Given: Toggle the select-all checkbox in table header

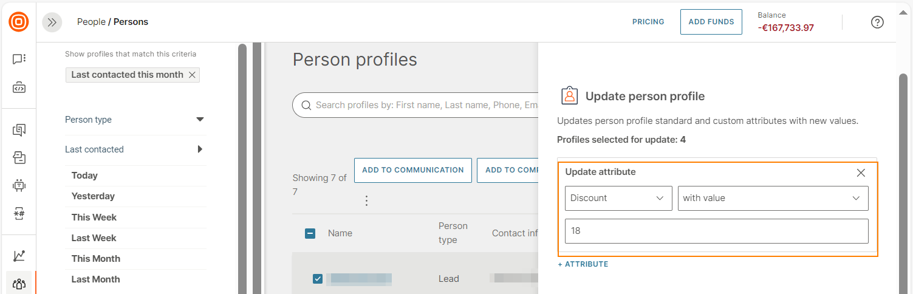Looking at the screenshot, I should (x=310, y=233).
